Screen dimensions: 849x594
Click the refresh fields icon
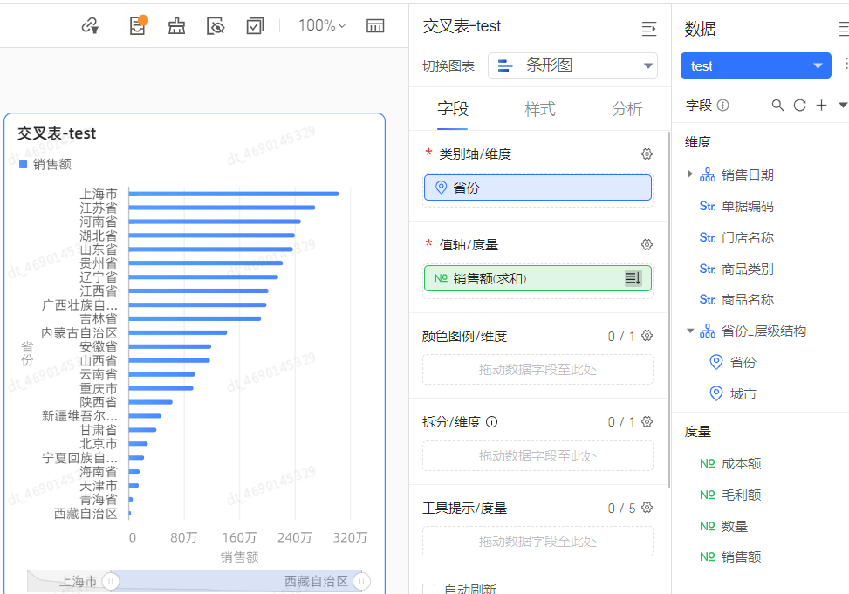[800, 105]
